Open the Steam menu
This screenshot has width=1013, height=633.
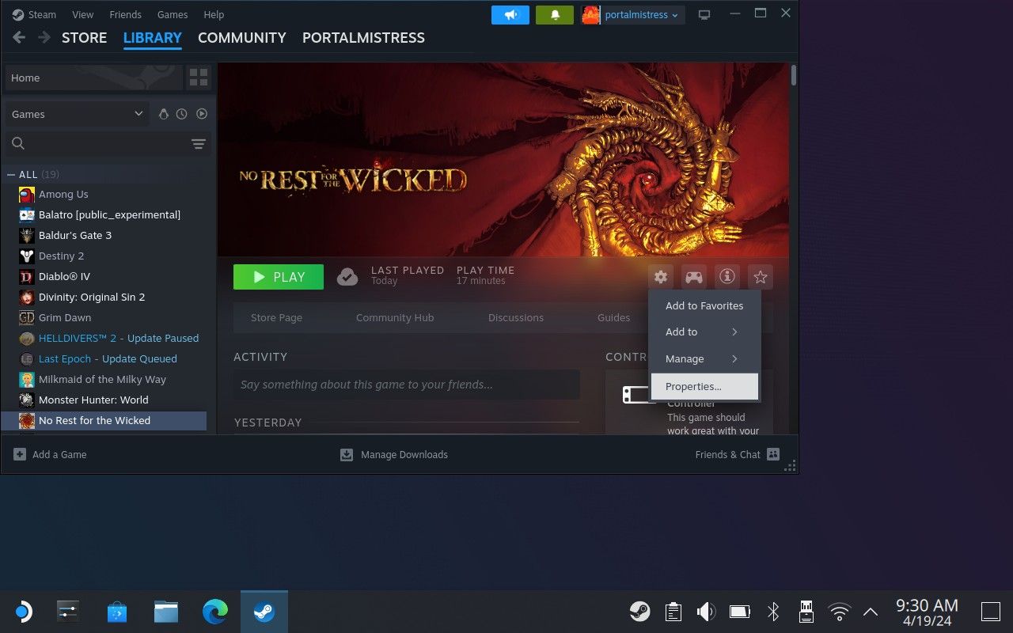pyautogui.click(x=34, y=14)
